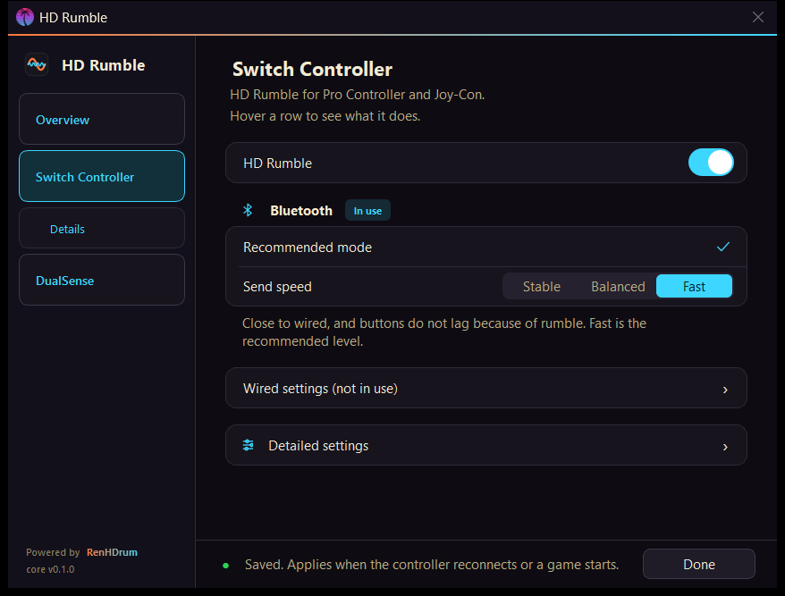Open the RenHDrum link

pos(112,552)
